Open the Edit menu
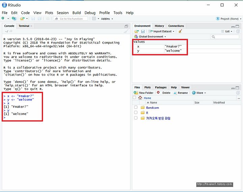Image resolution: width=243 pixels, height=192 pixels. point(14,13)
